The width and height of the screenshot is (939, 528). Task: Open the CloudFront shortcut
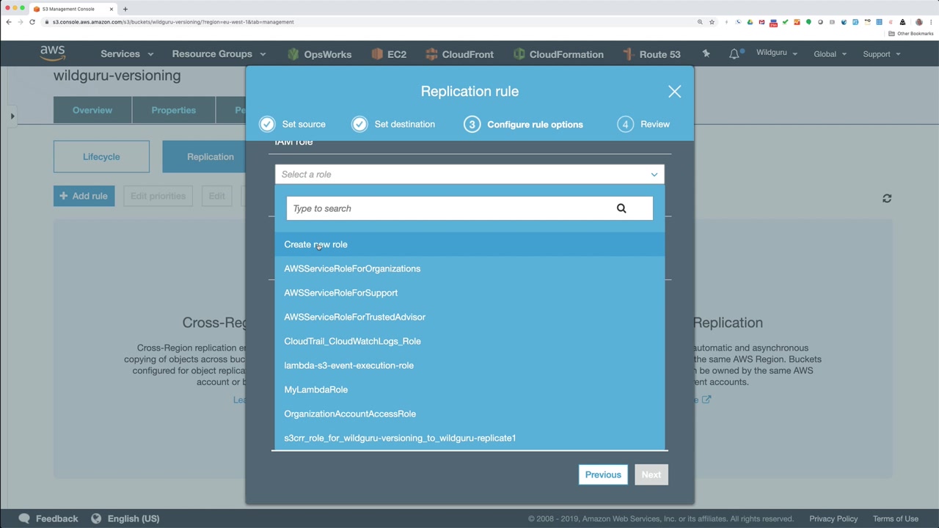pos(460,54)
